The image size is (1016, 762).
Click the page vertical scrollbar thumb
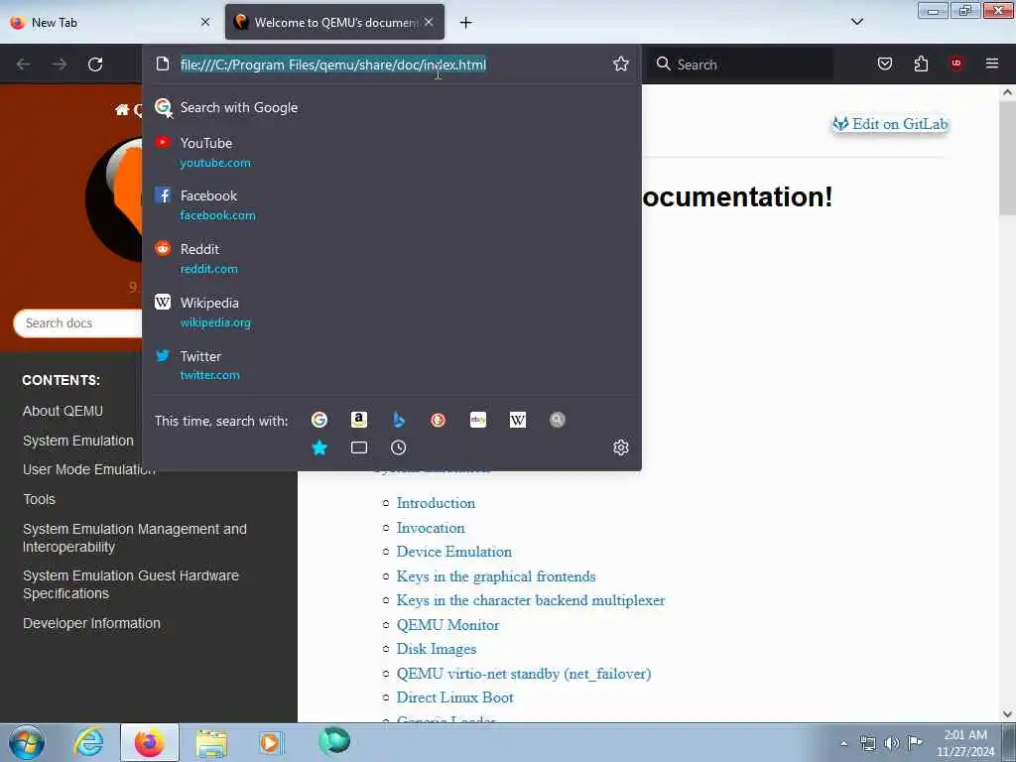pos(1007,159)
